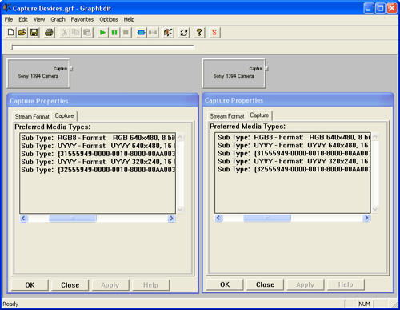The height and width of the screenshot is (310, 400).
Task: Click the NUM indicator in status bar
Action: (364, 304)
